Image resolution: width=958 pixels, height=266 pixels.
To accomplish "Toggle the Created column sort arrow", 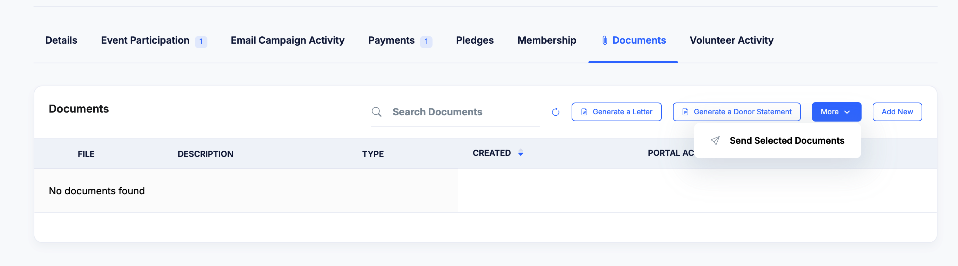I will pyautogui.click(x=520, y=153).
